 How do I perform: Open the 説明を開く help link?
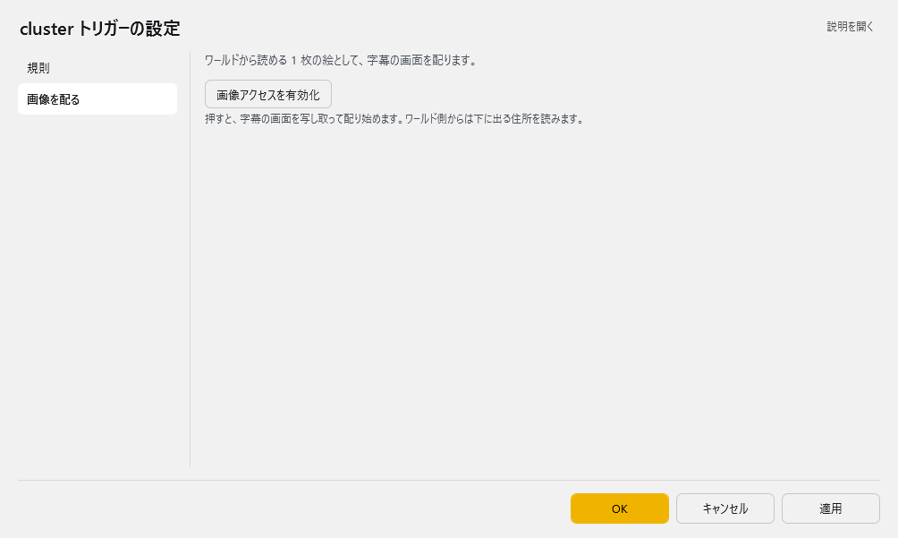(850, 27)
